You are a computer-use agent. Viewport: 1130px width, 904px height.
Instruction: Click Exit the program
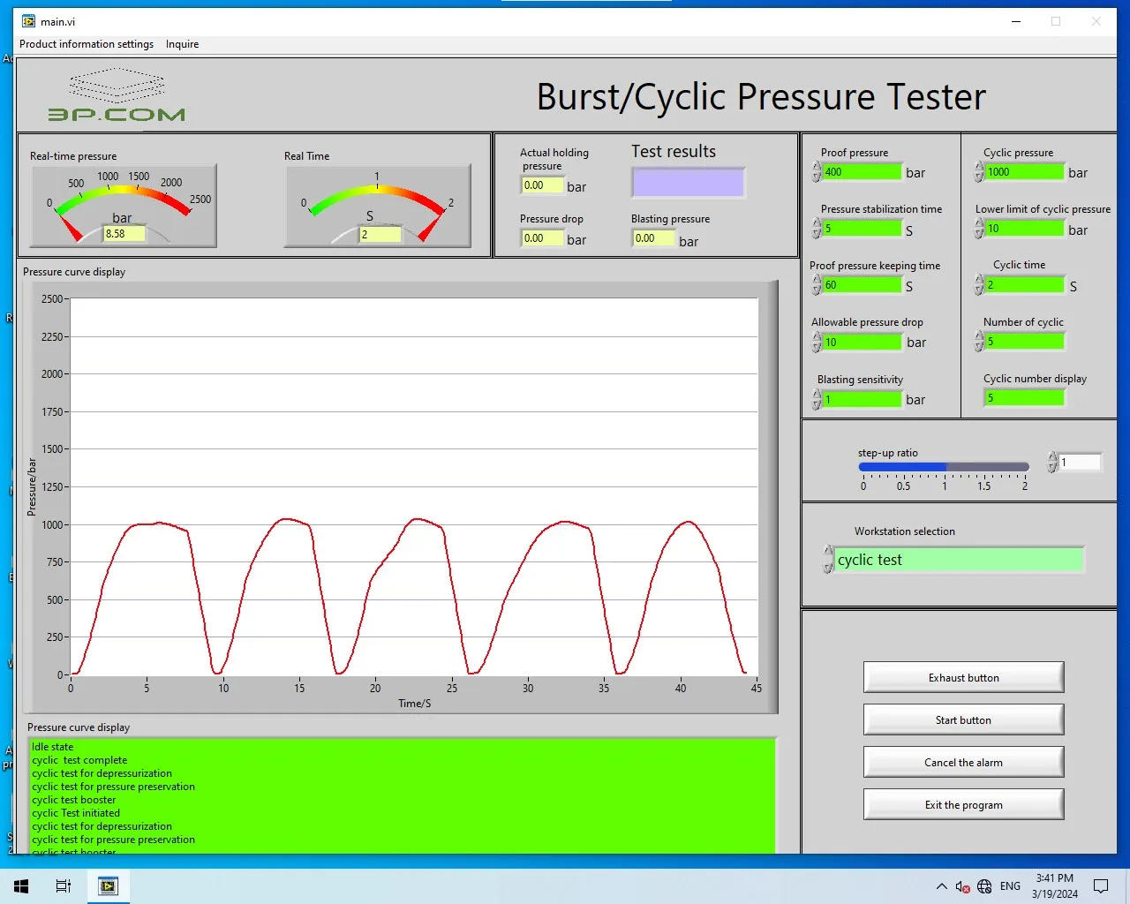pyautogui.click(x=962, y=804)
